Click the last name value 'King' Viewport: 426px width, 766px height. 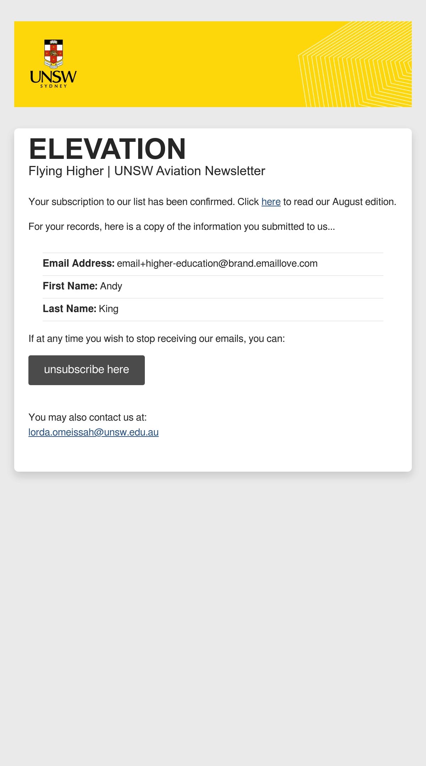point(109,309)
